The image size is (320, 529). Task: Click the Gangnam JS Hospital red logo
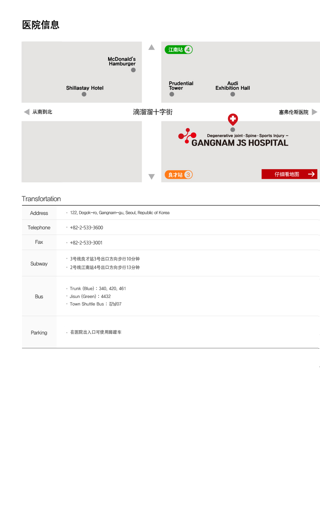pyautogui.click(x=187, y=136)
